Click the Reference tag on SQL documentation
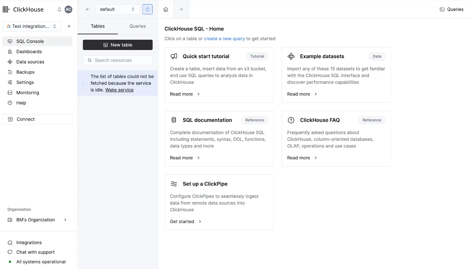Screen dimensions: 471x269 pyautogui.click(x=255, y=120)
